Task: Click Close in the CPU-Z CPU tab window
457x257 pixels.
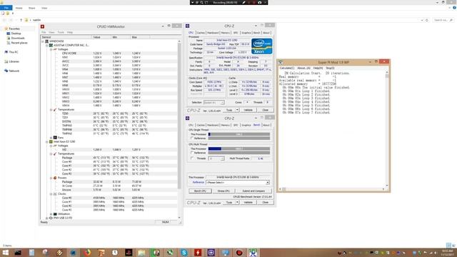Action: click(265, 110)
